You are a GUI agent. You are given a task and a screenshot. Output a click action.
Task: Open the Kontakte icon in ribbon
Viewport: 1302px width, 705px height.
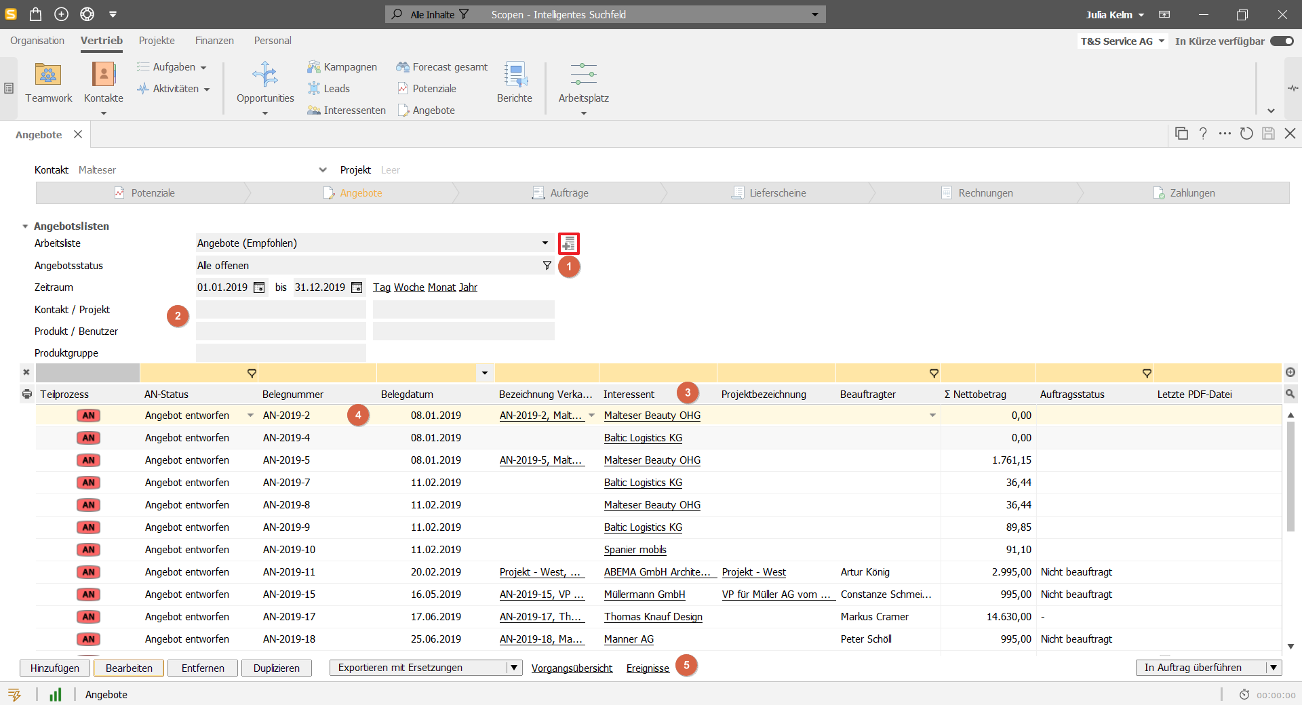(104, 82)
